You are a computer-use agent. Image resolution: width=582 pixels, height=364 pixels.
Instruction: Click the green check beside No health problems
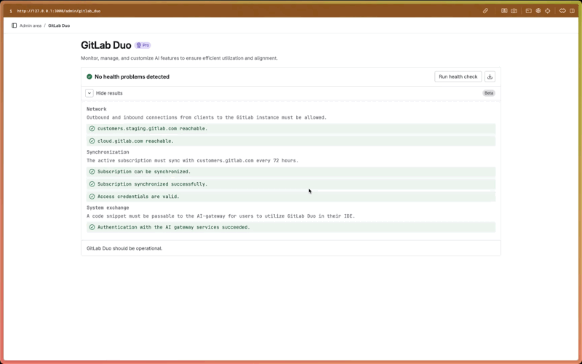coord(89,76)
